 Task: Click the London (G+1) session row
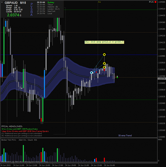pyautogui.click(x=48, y=9)
